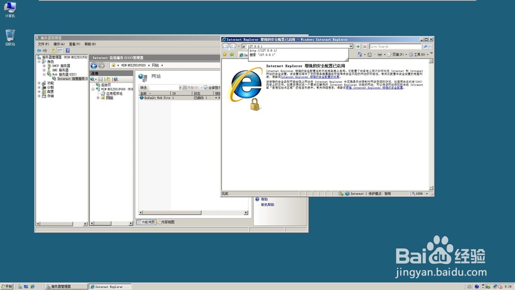Open the 文件(F) menu in Server Manager
Screen dimensions: 515x290
43,44
